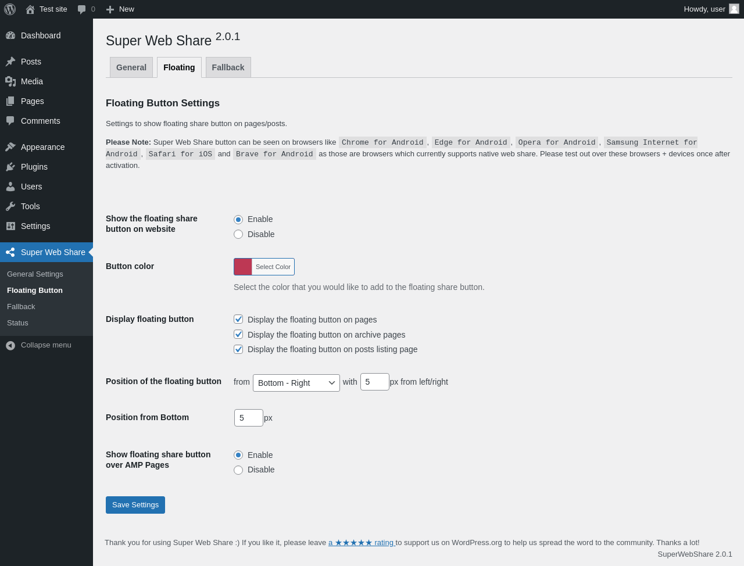Click the Media icon in sidebar

point(10,81)
